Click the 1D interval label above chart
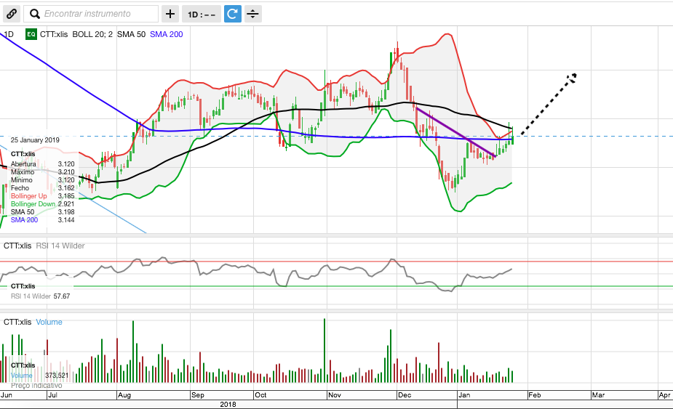 (x=9, y=34)
